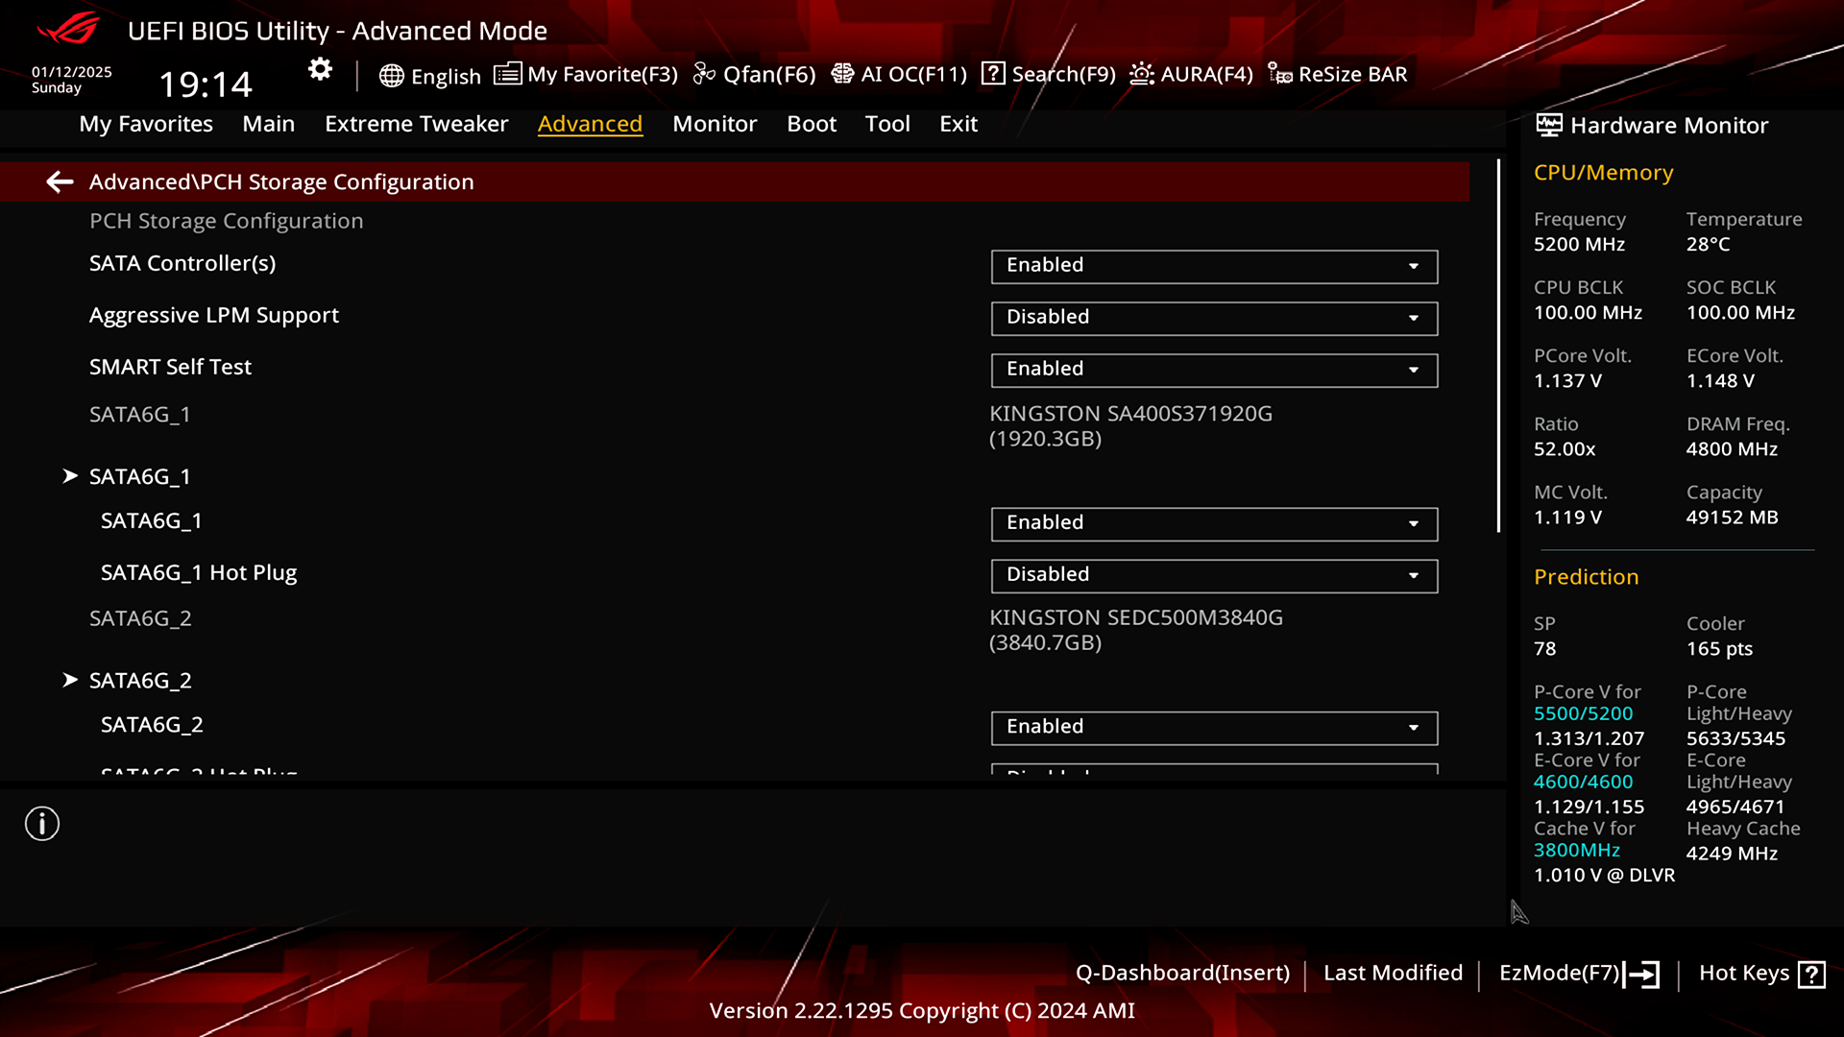The image size is (1844, 1037).
Task: Access My Favorites panel
Action: [x=146, y=123]
